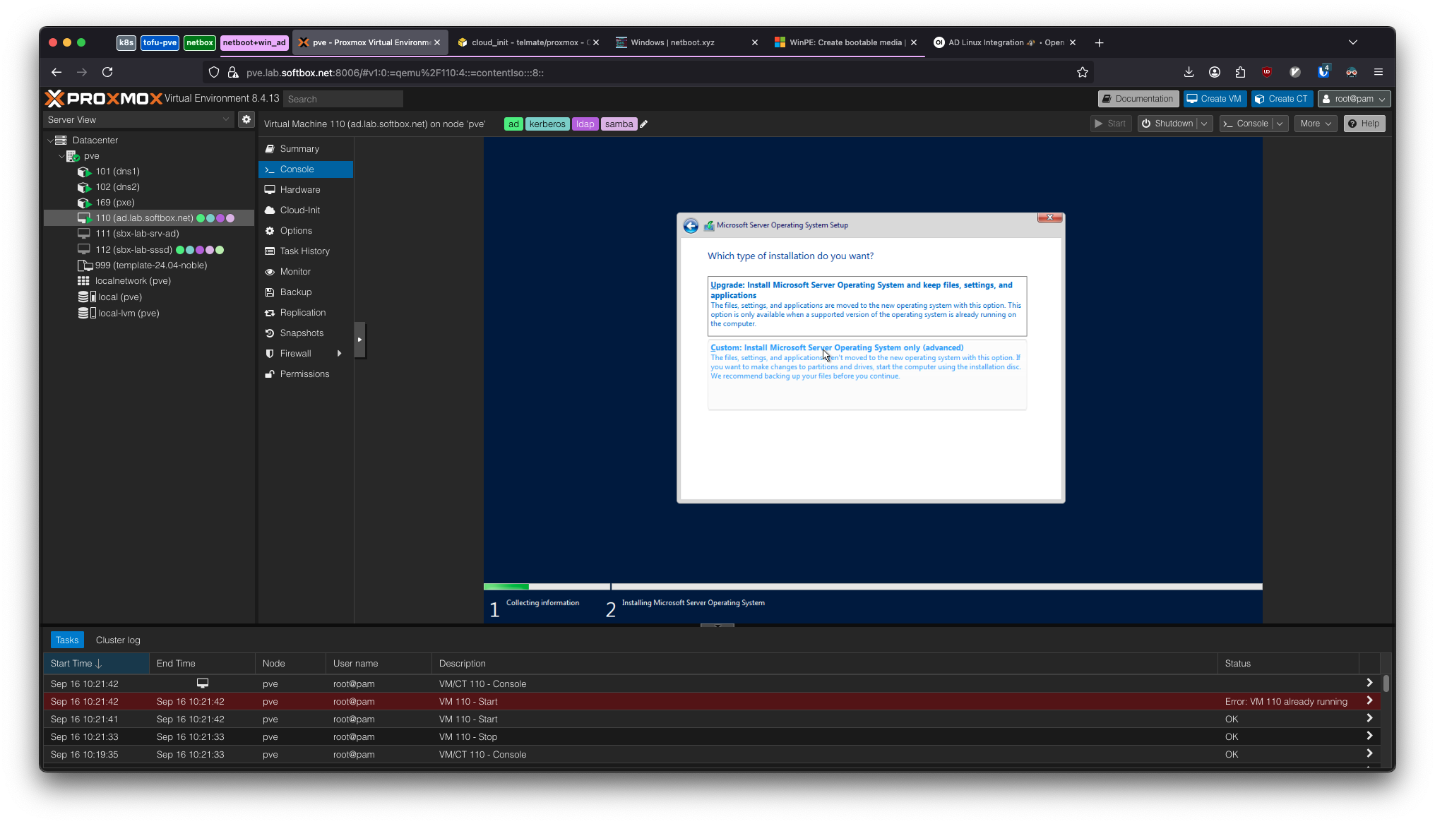Open the Cloud-Init configuration panel
The image size is (1435, 824).
(x=299, y=210)
